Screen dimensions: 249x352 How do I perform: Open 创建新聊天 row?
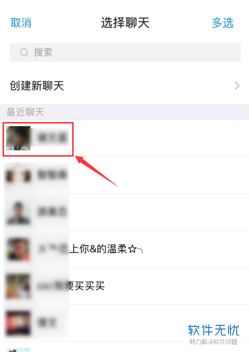click(x=124, y=86)
